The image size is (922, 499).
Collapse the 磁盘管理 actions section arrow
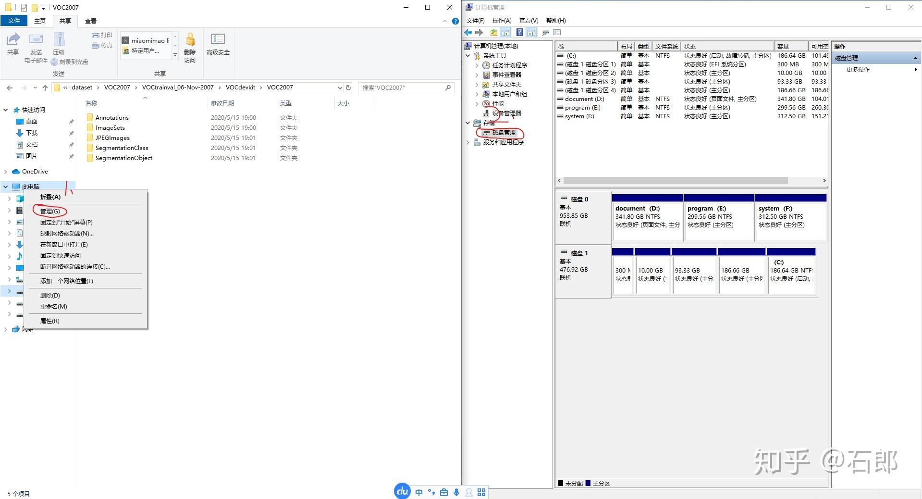click(x=915, y=58)
